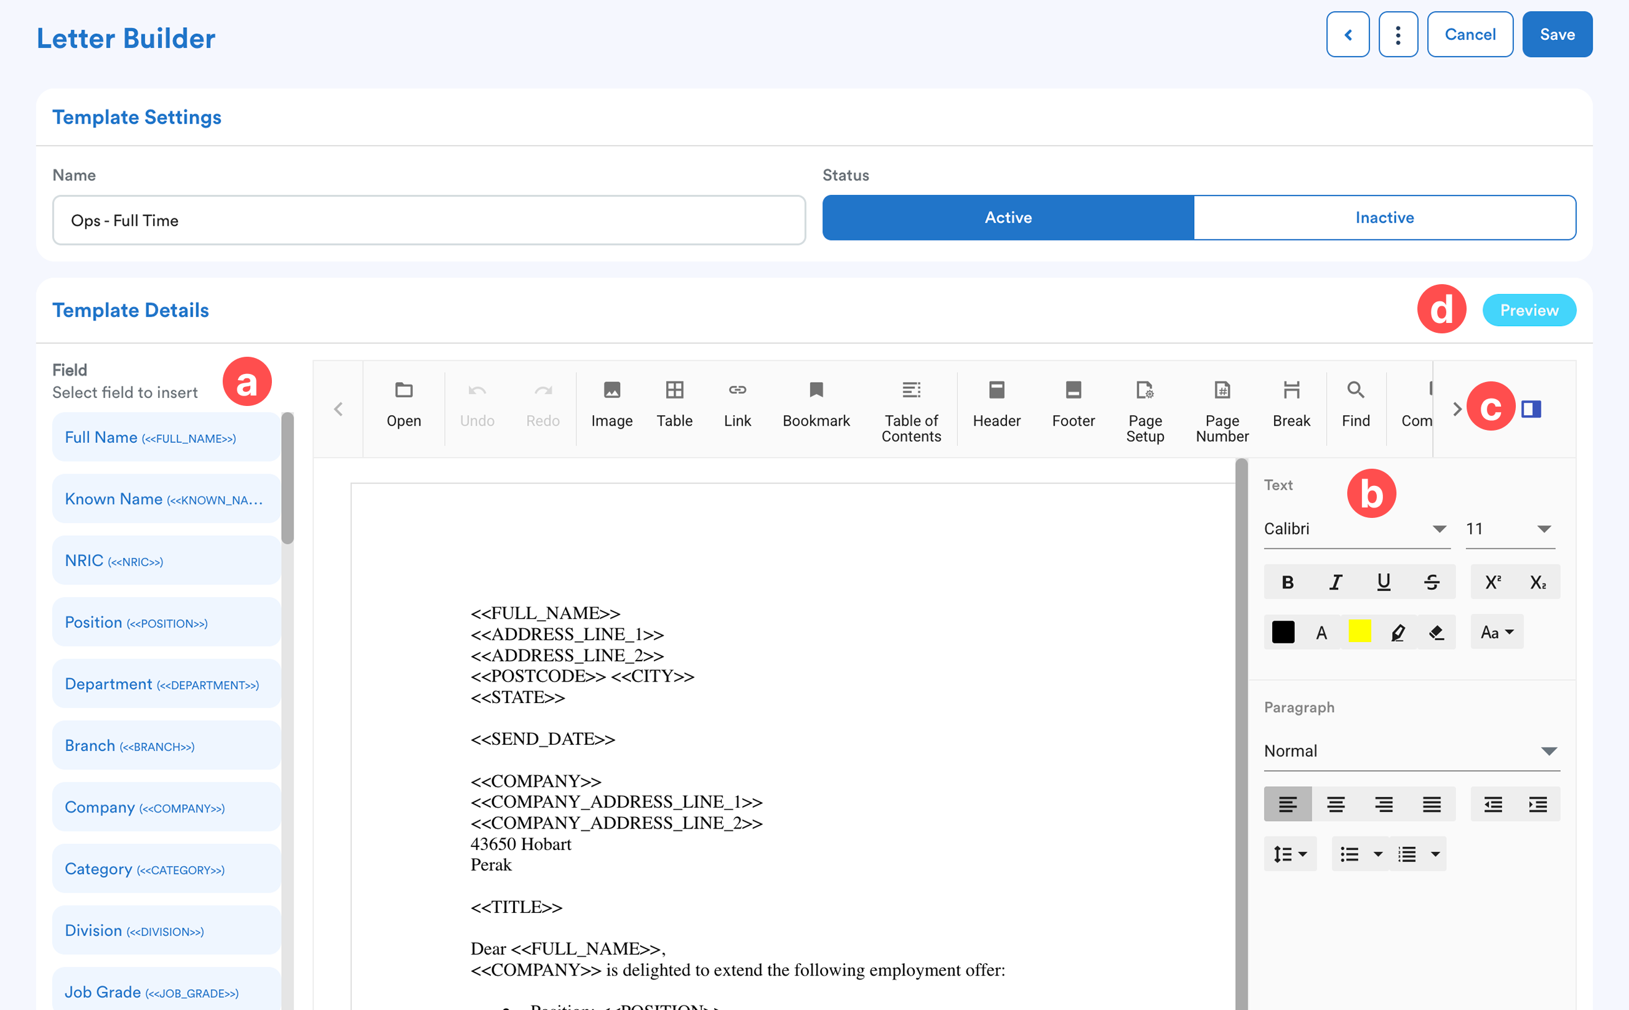Click the Cancel button
The width and height of the screenshot is (1629, 1010).
pos(1470,34)
